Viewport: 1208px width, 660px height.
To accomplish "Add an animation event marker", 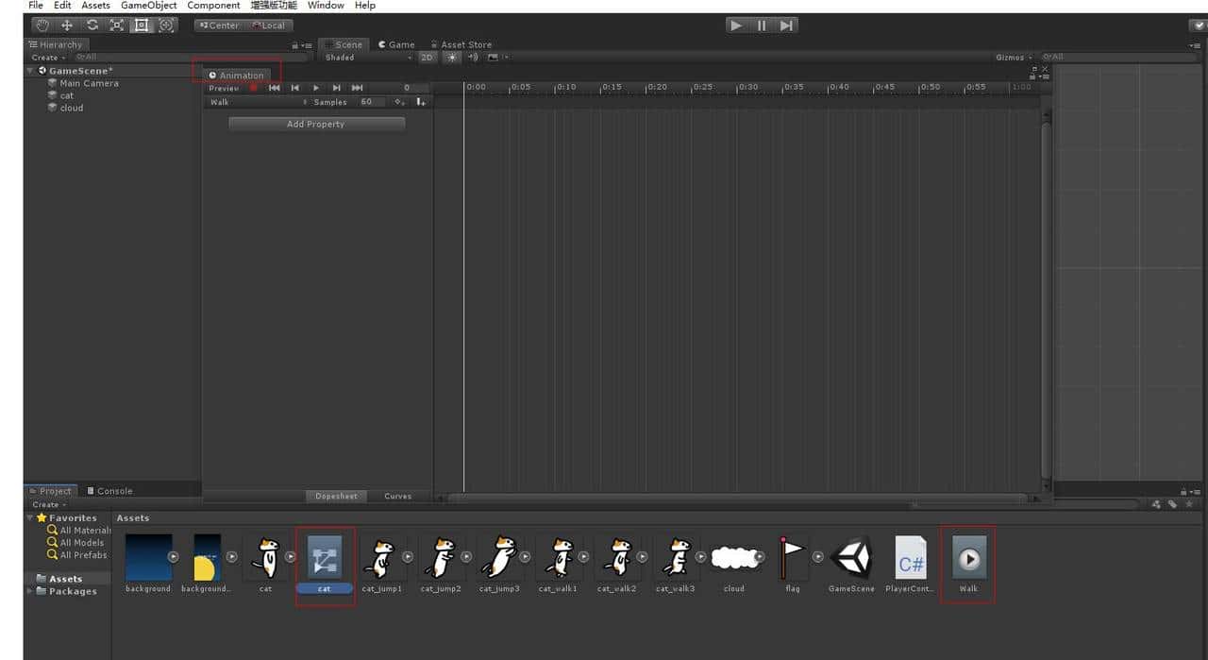I will click(x=420, y=102).
